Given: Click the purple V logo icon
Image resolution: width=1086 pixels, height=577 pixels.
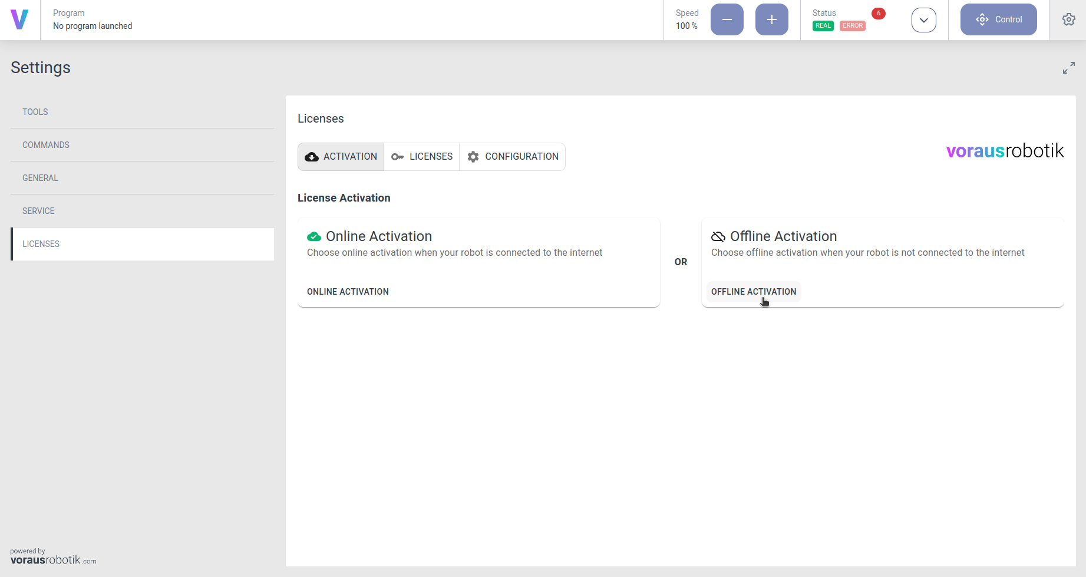Looking at the screenshot, I should tap(19, 19).
